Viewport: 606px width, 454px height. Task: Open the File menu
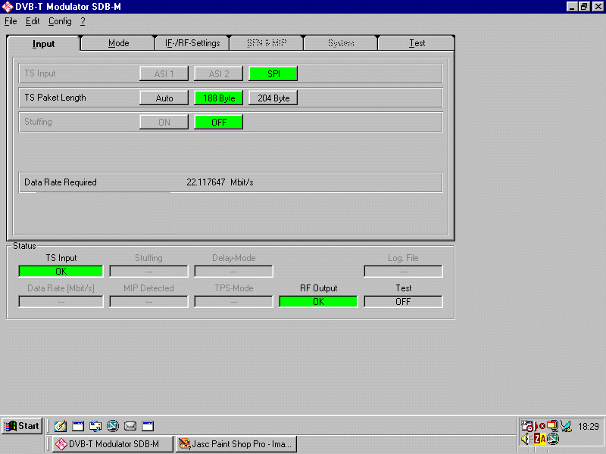(11, 21)
